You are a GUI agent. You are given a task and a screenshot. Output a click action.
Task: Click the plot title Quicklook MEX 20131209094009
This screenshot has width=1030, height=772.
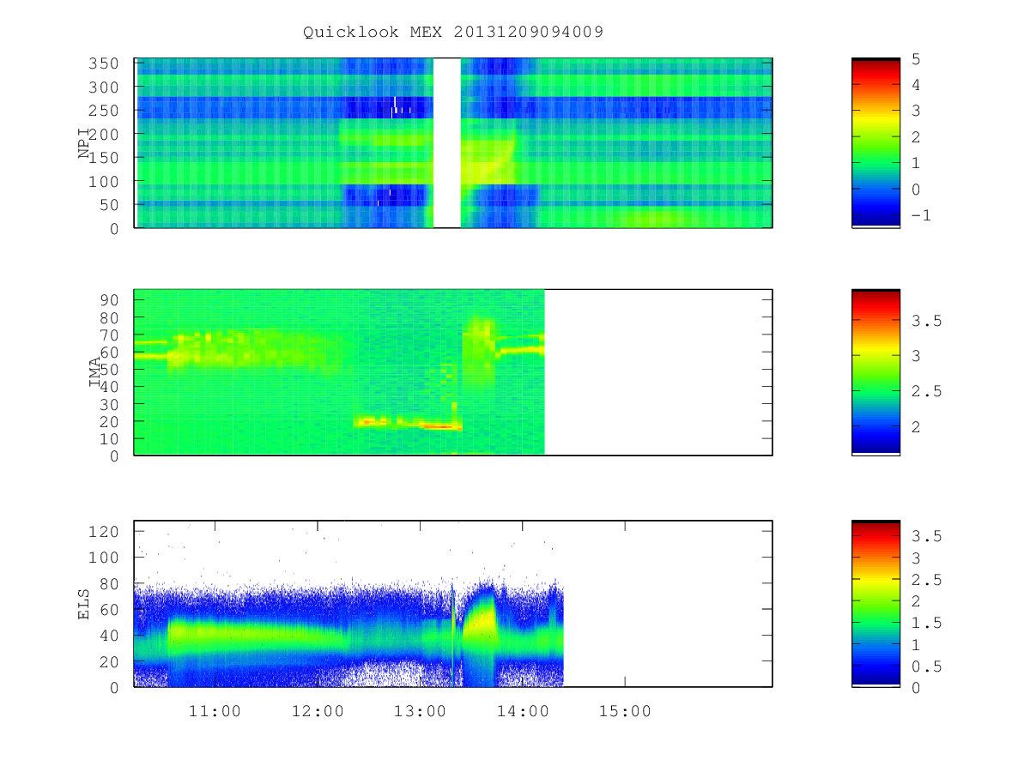tap(453, 33)
